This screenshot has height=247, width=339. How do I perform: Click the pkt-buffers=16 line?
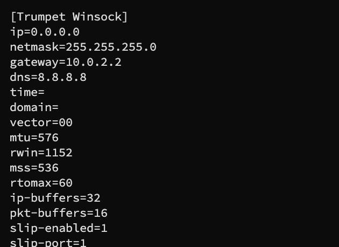59,213
